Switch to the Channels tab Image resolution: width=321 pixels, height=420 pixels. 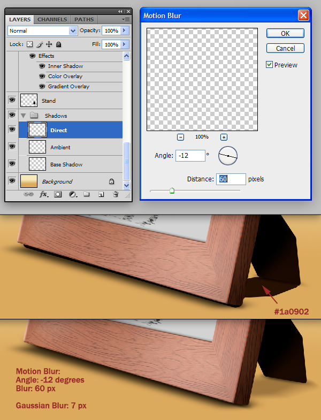click(x=52, y=20)
